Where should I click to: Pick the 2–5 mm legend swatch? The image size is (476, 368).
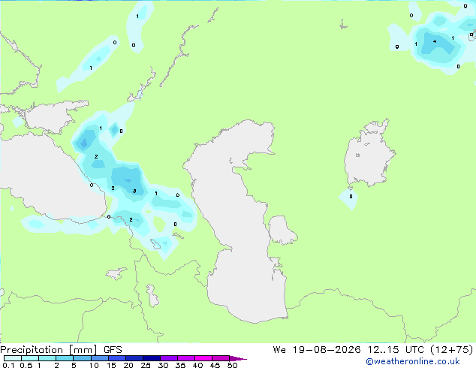click(x=65, y=358)
